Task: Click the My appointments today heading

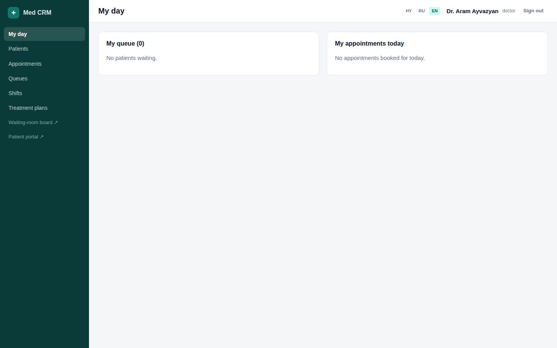Action: (x=369, y=44)
